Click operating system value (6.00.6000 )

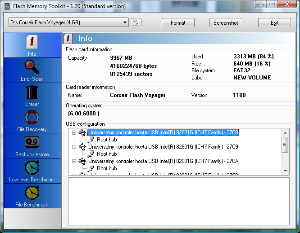pyautogui.click(x=84, y=114)
